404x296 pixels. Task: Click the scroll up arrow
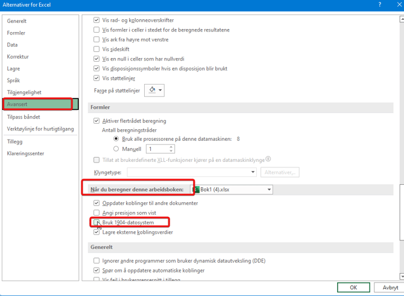click(402, 19)
